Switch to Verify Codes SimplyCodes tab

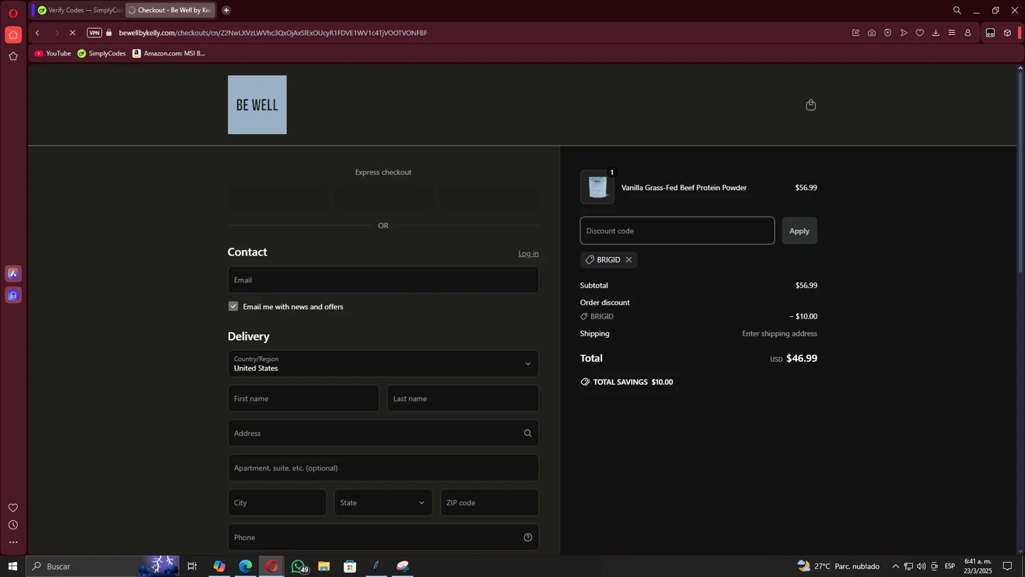click(79, 10)
